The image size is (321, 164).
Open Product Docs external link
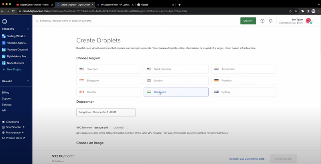(x=13, y=138)
